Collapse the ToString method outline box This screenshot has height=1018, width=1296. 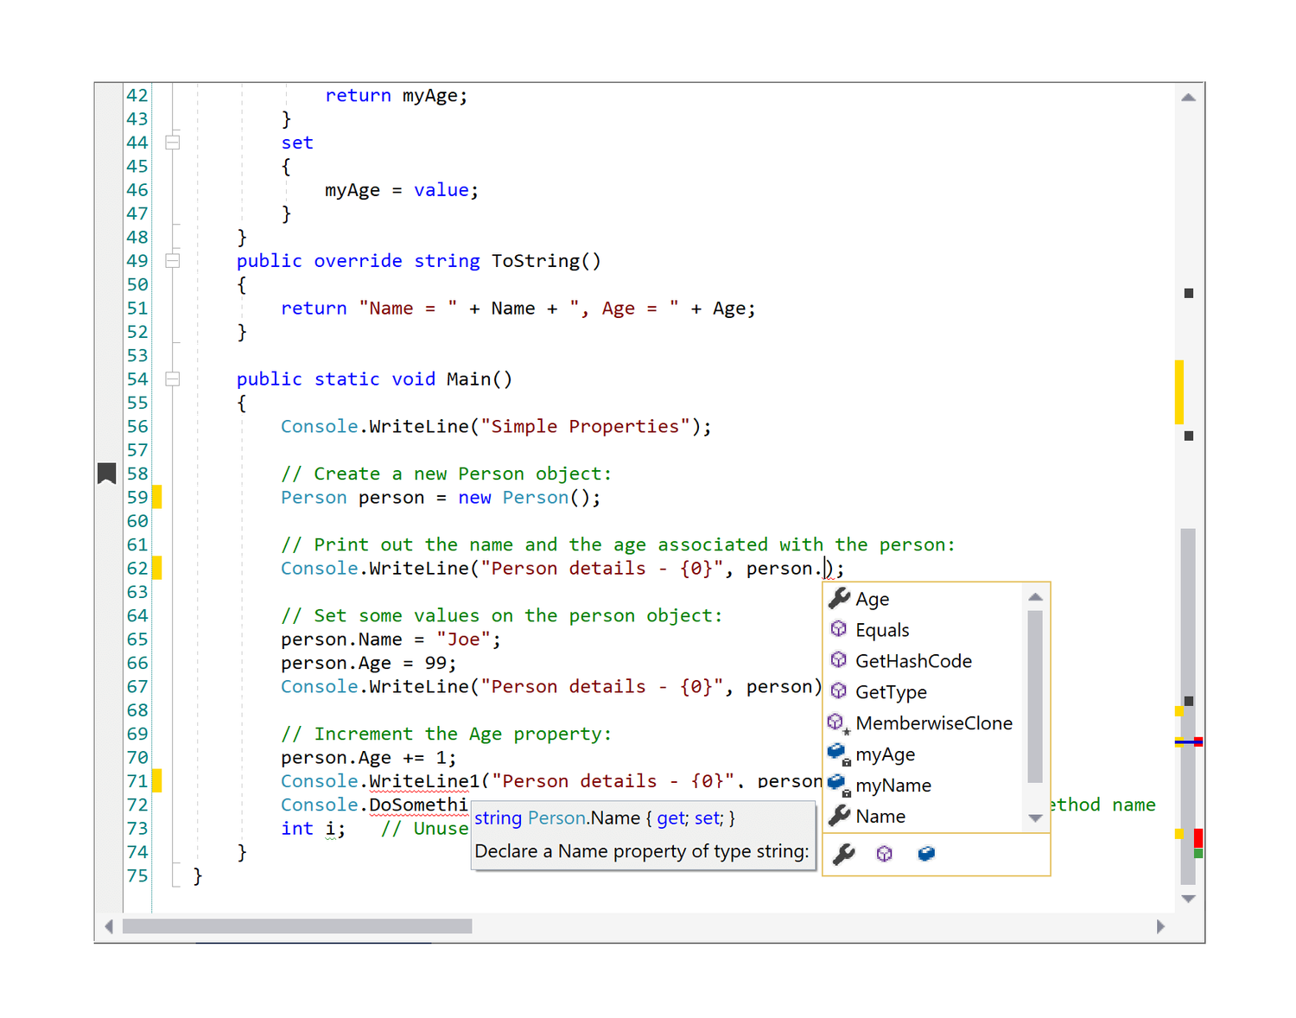point(172,259)
